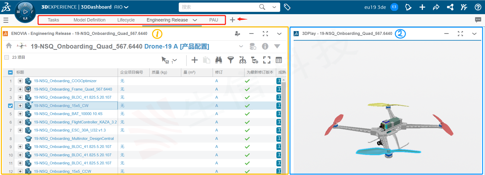Click the paste clipboard icon
This screenshot has height=175, width=485.
(207, 60)
